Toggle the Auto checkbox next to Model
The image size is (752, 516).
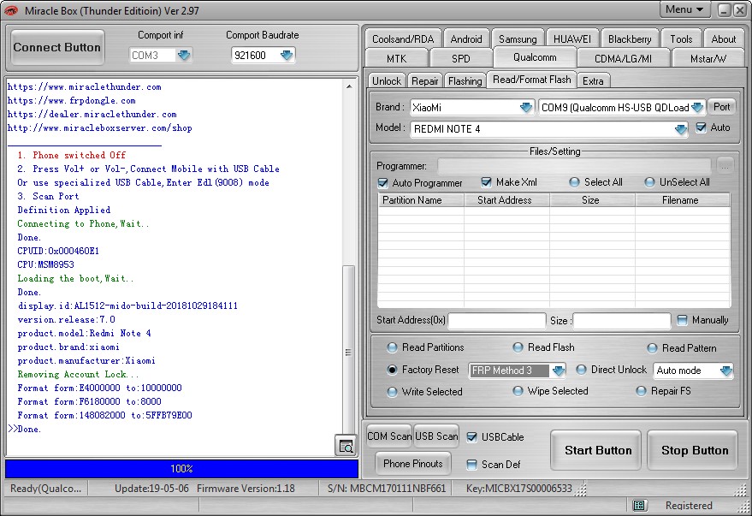point(702,128)
